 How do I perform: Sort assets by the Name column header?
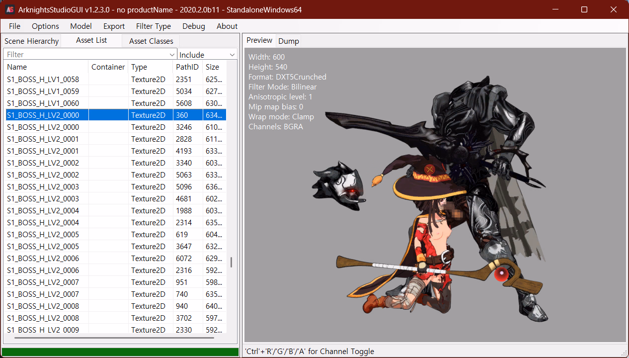[47, 67]
